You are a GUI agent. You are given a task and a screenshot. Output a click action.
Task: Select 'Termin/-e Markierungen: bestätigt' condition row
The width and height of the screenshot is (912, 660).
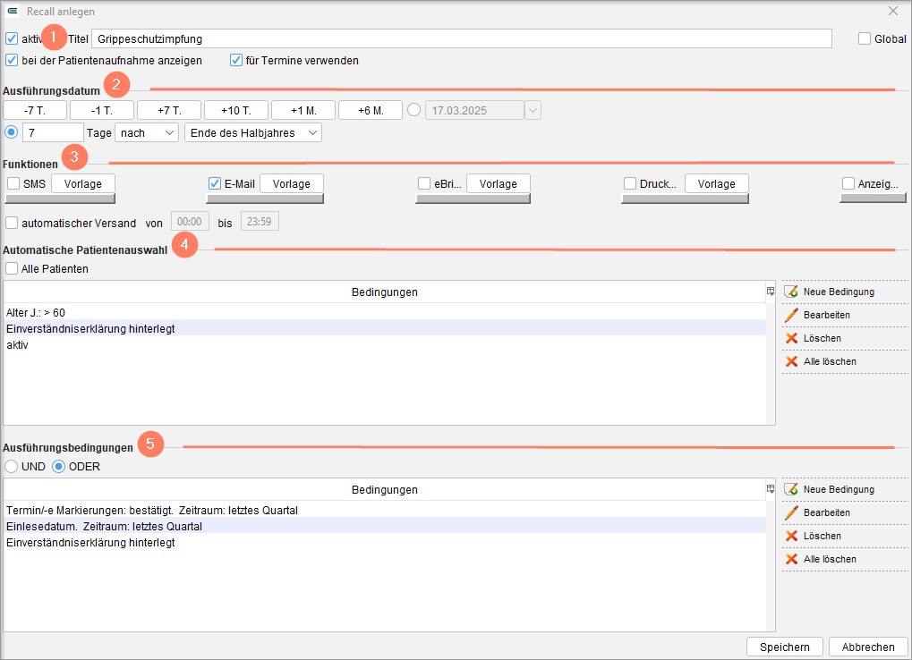(x=385, y=510)
